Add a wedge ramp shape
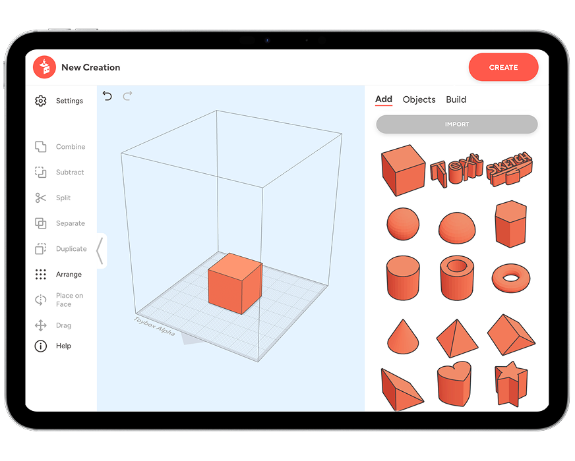575x461 pixels. click(402, 389)
